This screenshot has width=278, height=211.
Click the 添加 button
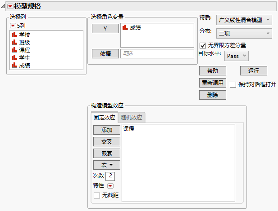coord(107,130)
